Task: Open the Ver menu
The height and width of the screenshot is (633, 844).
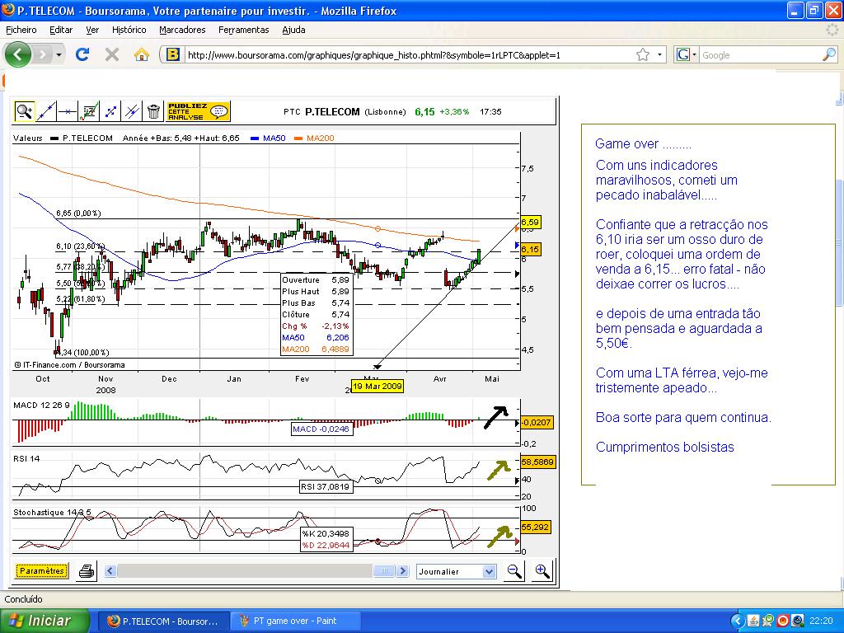Action: [x=92, y=30]
